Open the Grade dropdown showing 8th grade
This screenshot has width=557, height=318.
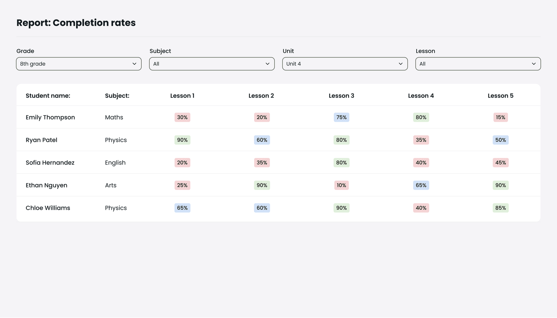pos(79,64)
